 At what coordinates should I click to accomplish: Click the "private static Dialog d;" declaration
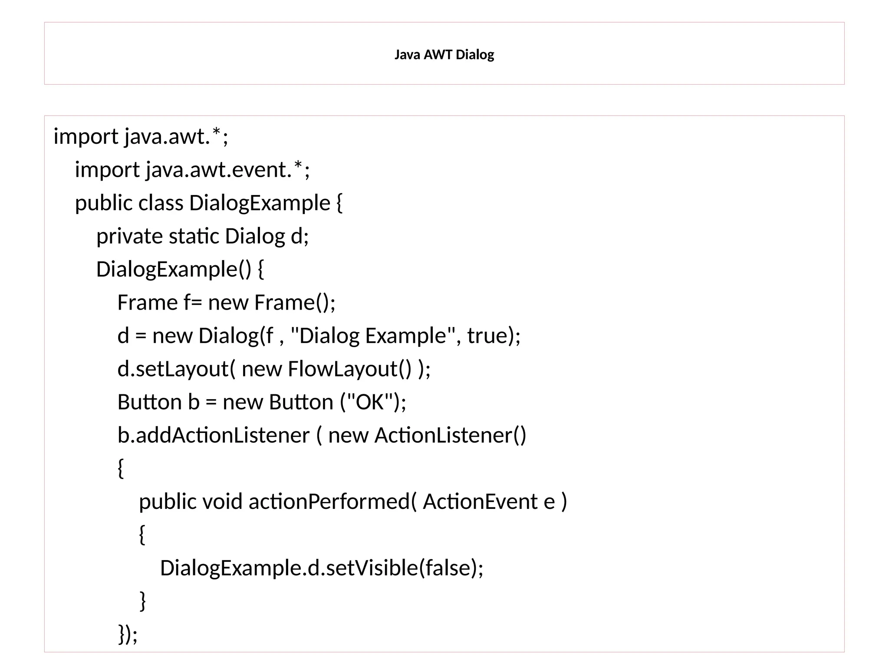point(202,237)
